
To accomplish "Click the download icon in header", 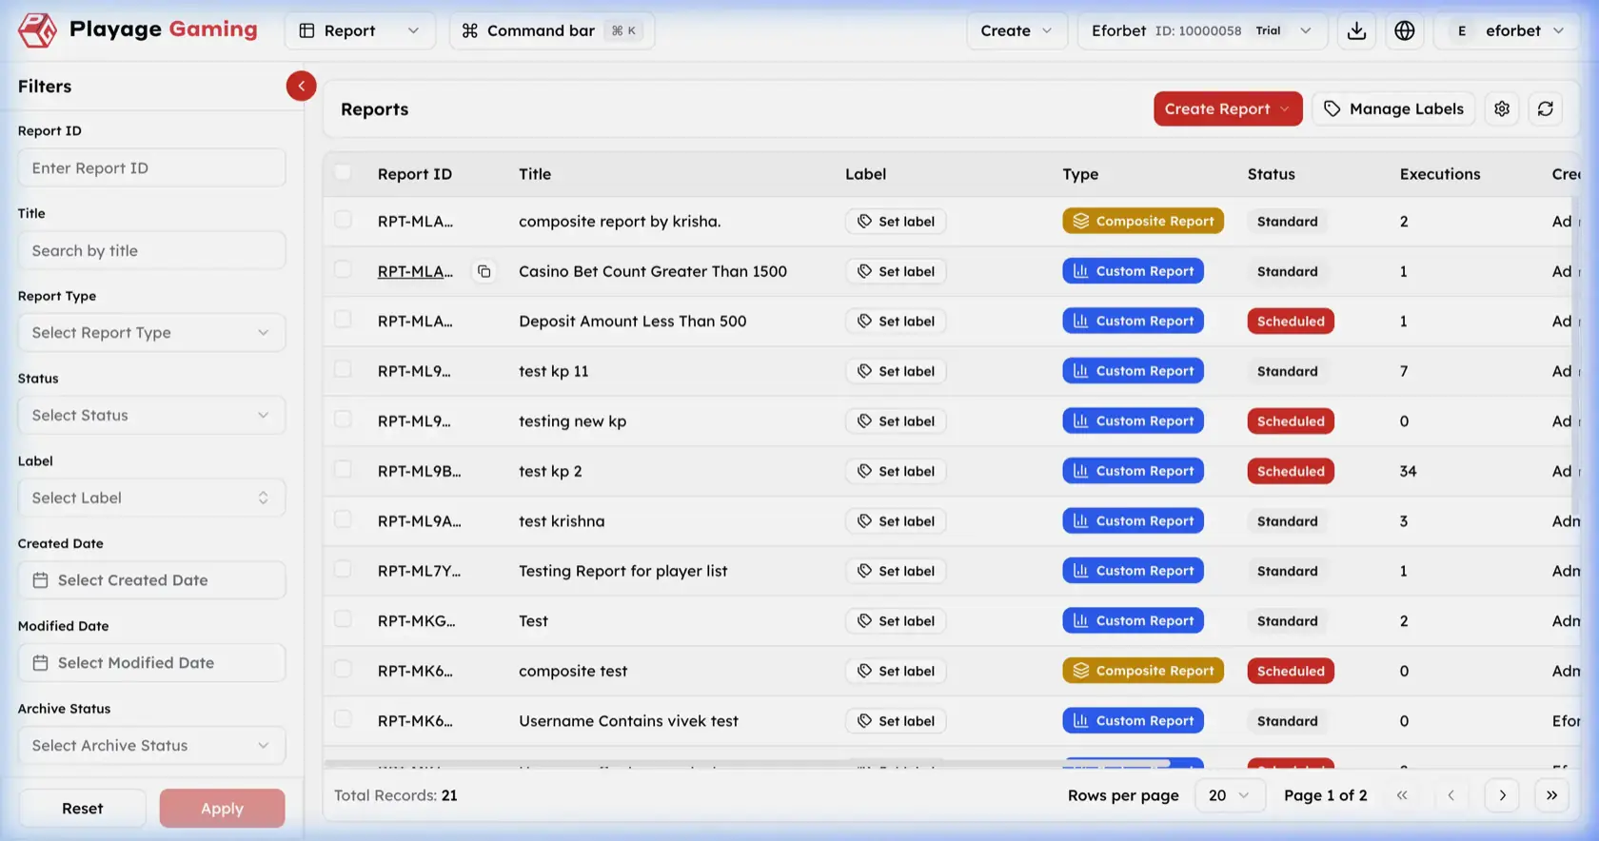I will (x=1357, y=30).
